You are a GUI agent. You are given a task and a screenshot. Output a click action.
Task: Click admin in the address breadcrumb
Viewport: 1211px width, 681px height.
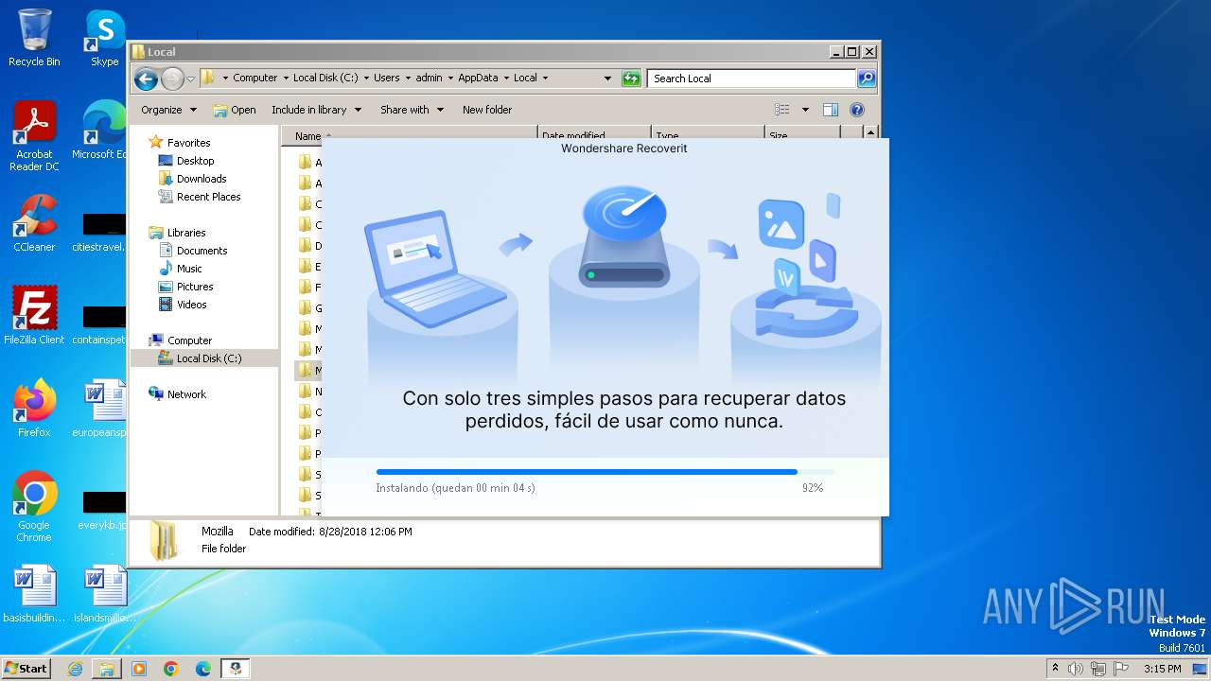tap(429, 79)
